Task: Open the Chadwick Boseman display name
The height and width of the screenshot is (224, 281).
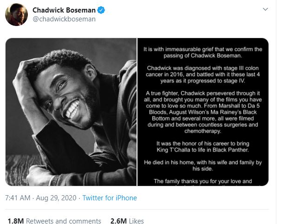Action: [x=64, y=10]
